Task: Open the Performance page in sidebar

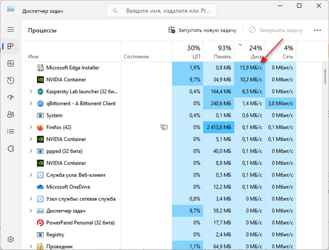Action: 10,64
